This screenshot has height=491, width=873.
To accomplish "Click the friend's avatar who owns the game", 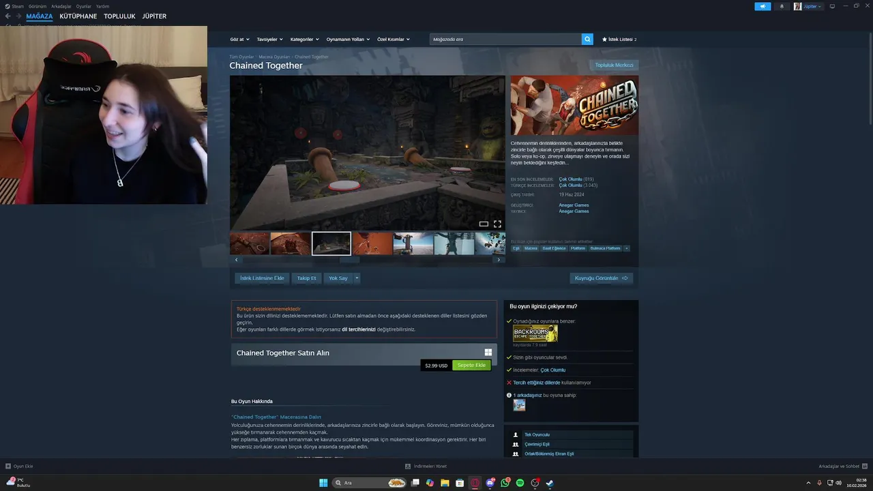I will pos(519,405).
